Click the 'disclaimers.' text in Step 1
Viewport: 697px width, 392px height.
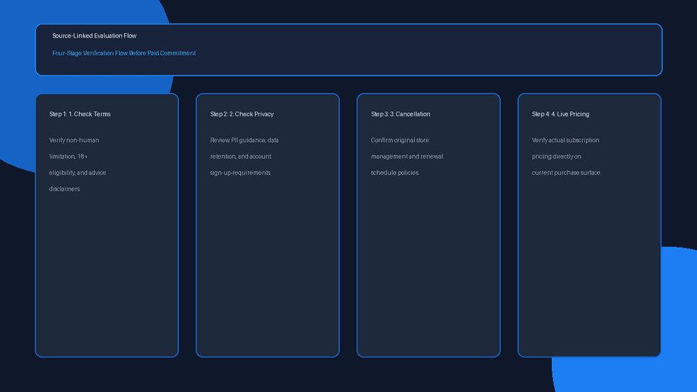click(65, 189)
